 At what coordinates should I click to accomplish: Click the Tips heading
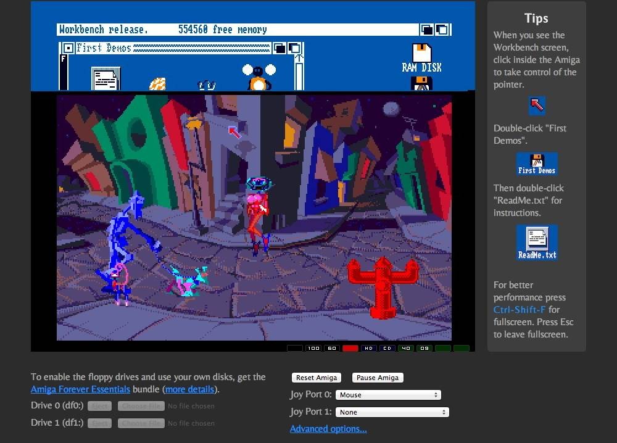[x=536, y=18]
